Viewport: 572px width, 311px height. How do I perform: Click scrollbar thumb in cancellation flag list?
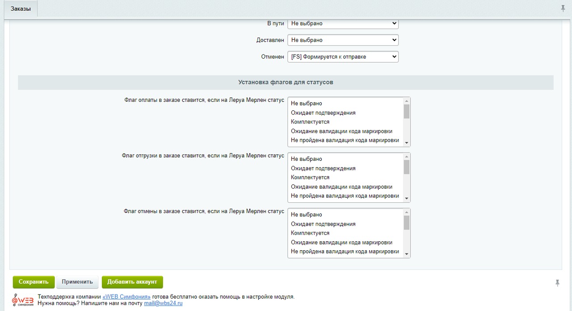[x=406, y=223]
